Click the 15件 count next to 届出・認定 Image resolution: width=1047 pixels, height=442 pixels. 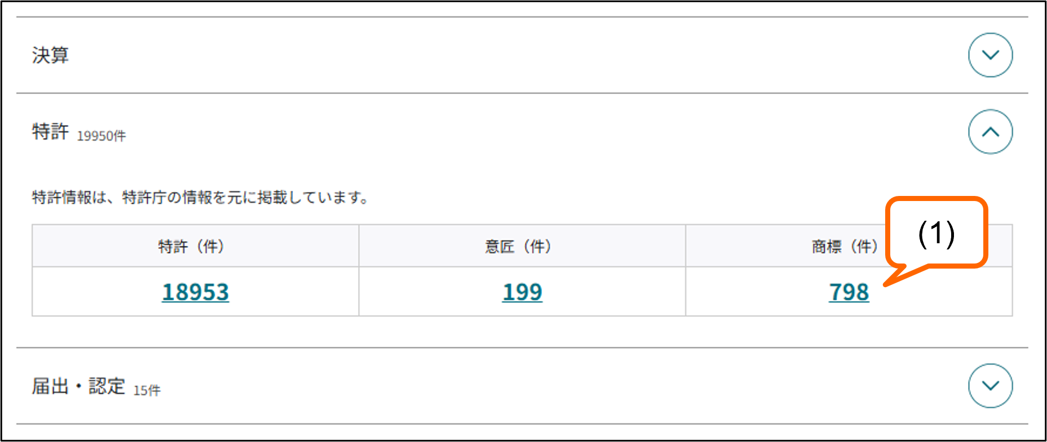tap(147, 390)
